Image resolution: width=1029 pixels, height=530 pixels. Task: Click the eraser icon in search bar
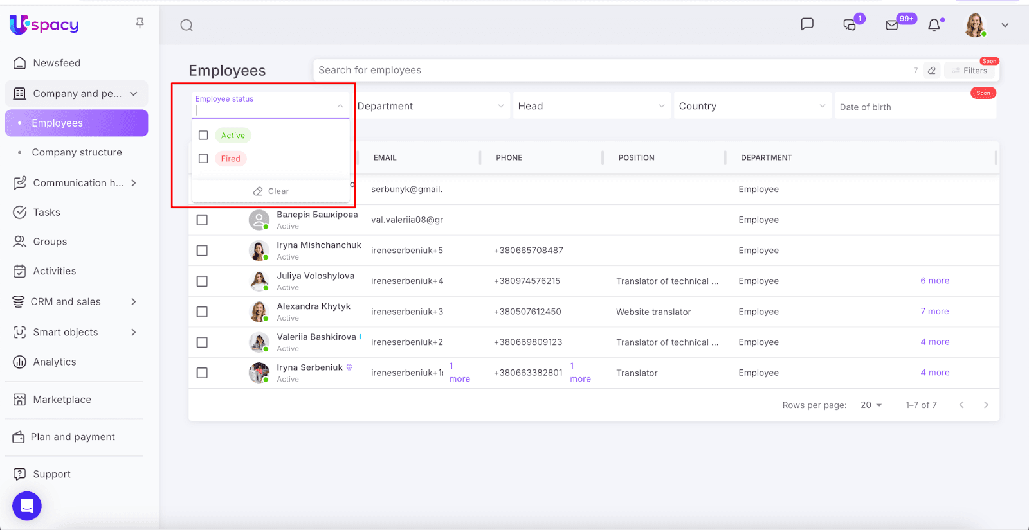pos(931,71)
